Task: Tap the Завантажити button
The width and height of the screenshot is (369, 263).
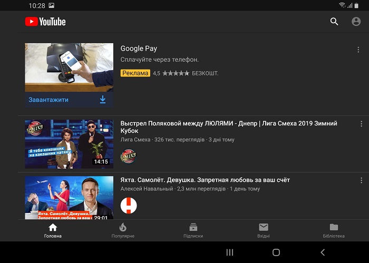Action: click(69, 100)
